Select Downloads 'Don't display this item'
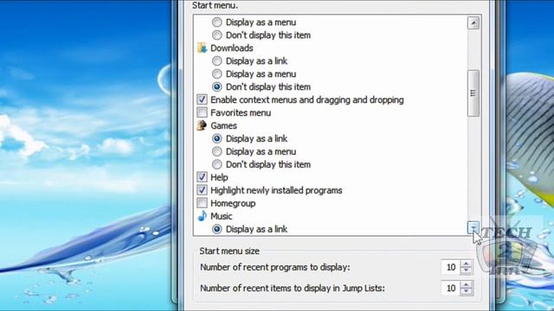 click(x=217, y=86)
